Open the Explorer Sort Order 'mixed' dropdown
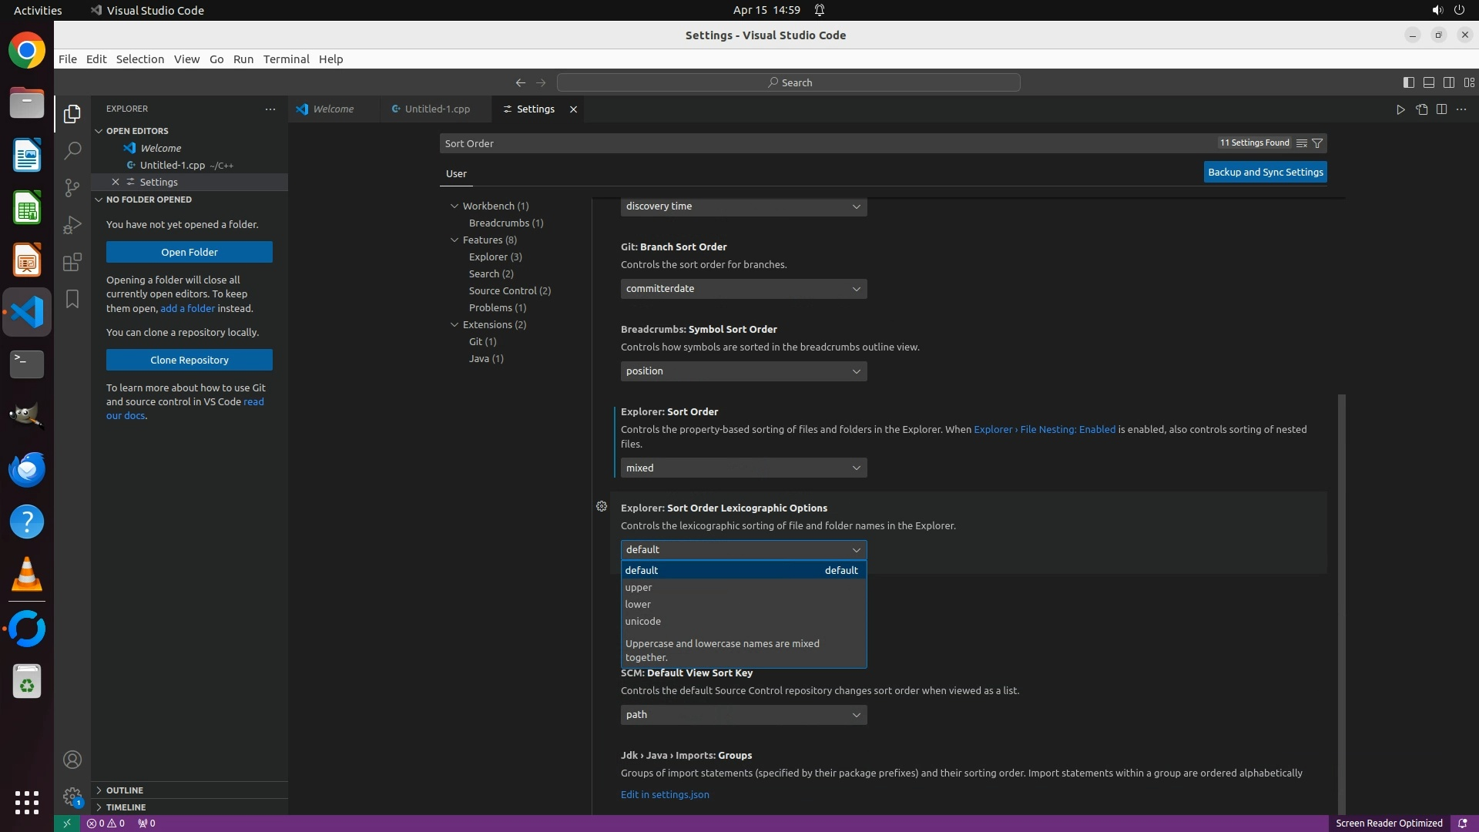This screenshot has width=1479, height=832. (743, 468)
